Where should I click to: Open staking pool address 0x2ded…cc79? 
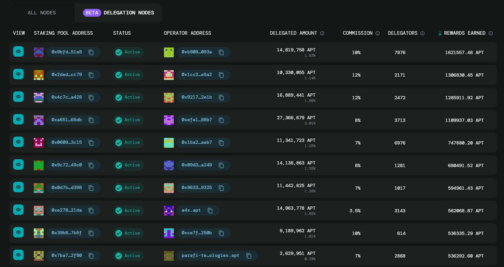pyautogui.click(x=67, y=75)
